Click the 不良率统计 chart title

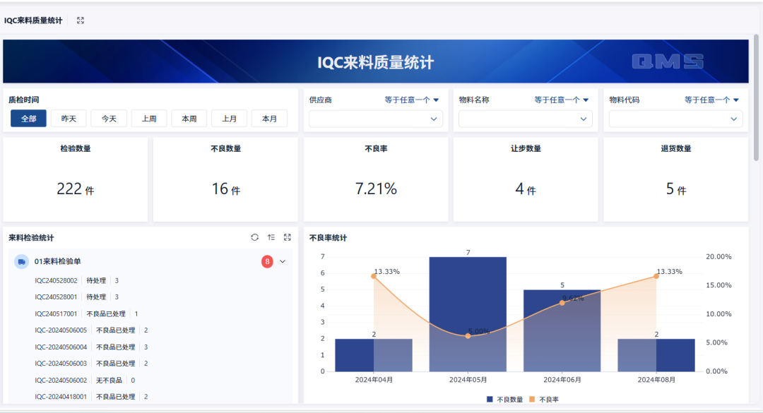click(x=328, y=238)
